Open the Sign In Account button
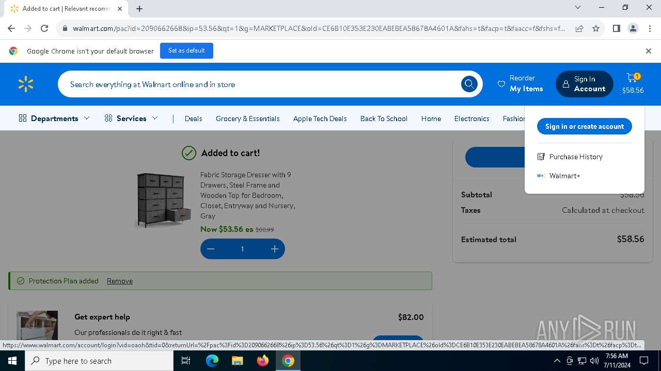The width and height of the screenshot is (661, 371). tap(585, 84)
